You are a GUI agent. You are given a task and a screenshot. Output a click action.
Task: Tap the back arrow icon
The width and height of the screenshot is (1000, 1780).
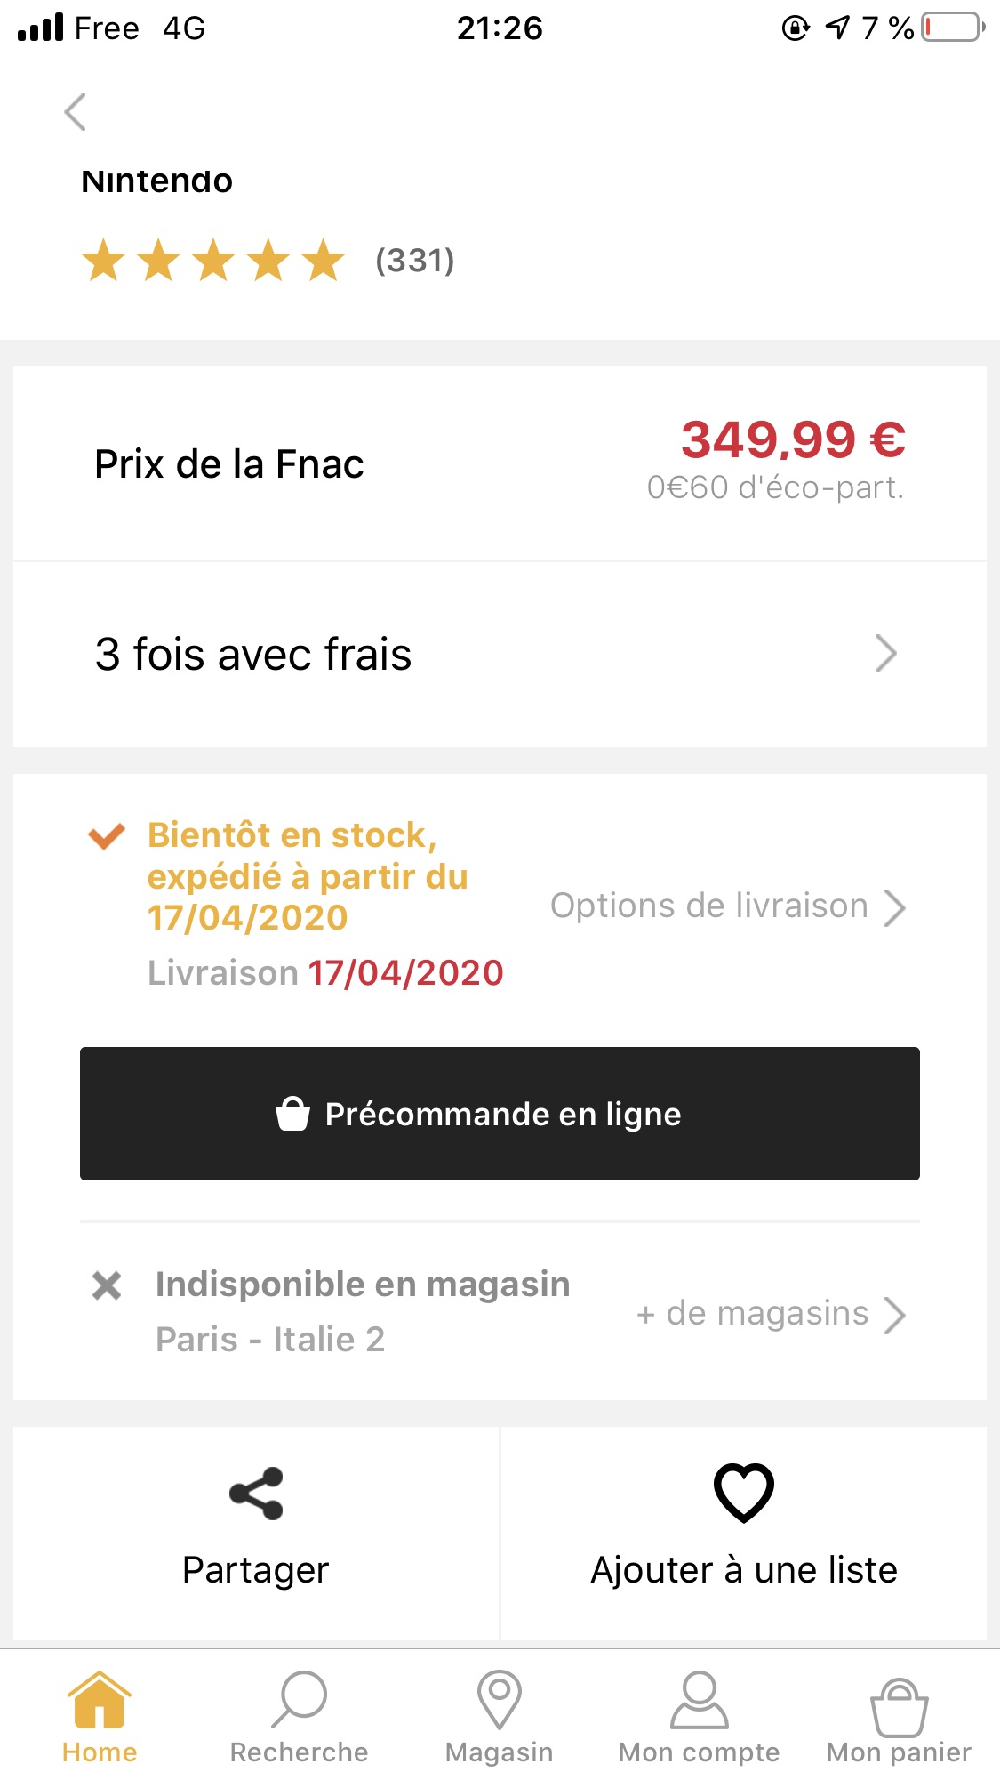76,112
